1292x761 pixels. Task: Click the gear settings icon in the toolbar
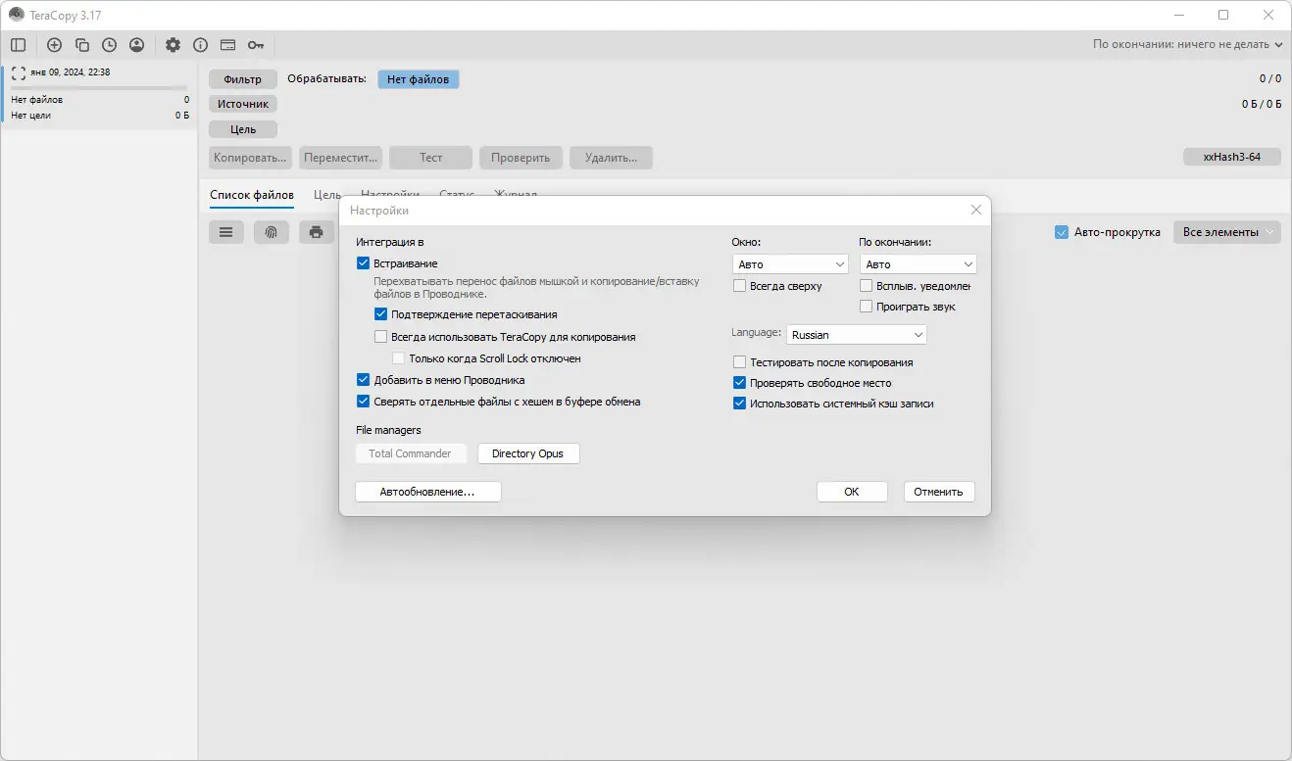click(174, 45)
